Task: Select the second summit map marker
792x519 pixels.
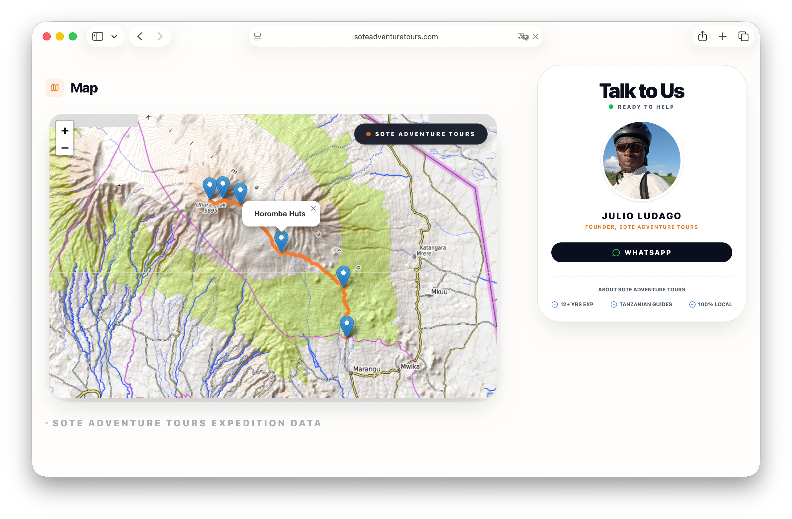Action: [223, 188]
